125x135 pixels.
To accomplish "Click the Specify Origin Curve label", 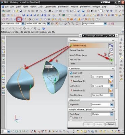I will (78, 55).
